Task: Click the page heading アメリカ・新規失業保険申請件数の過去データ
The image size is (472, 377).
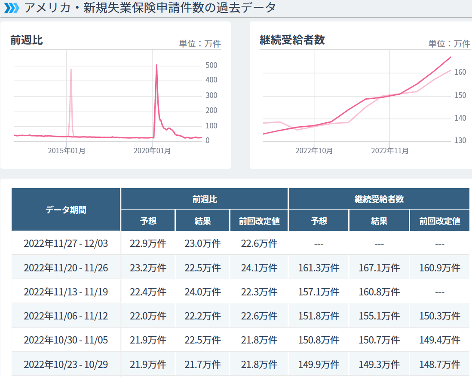Action: pos(150,8)
